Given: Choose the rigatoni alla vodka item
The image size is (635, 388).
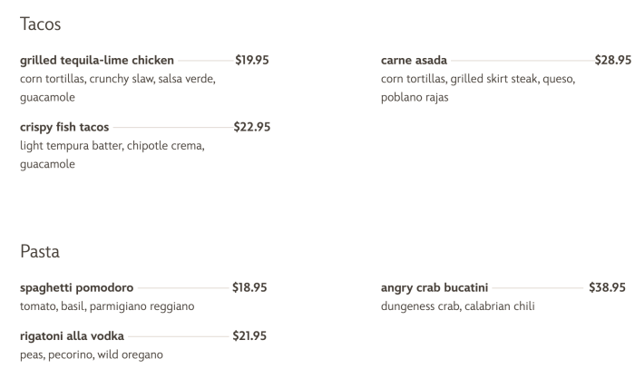Looking at the screenshot, I should (x=72, y=336).
